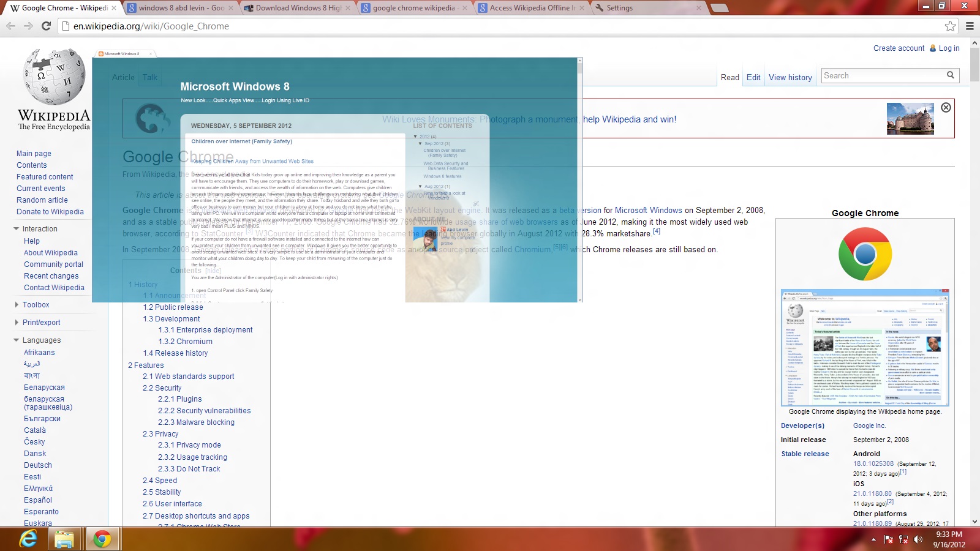The image size is (980, 551).
Task: Close the Settings tab via its X
Action: point(698,8)
